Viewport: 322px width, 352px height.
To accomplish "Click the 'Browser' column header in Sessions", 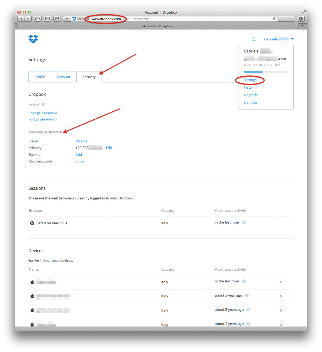I will point(36,210).
